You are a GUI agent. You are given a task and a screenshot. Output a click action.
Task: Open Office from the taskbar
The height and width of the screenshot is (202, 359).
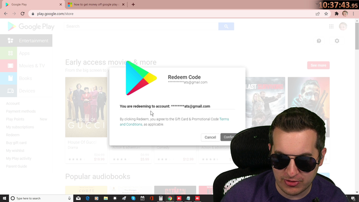coord(151,198)
